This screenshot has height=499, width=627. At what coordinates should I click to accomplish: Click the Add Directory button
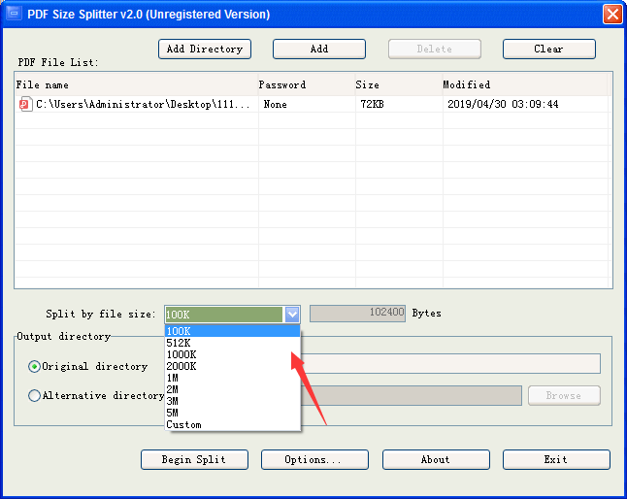click(x=205, y=49)
